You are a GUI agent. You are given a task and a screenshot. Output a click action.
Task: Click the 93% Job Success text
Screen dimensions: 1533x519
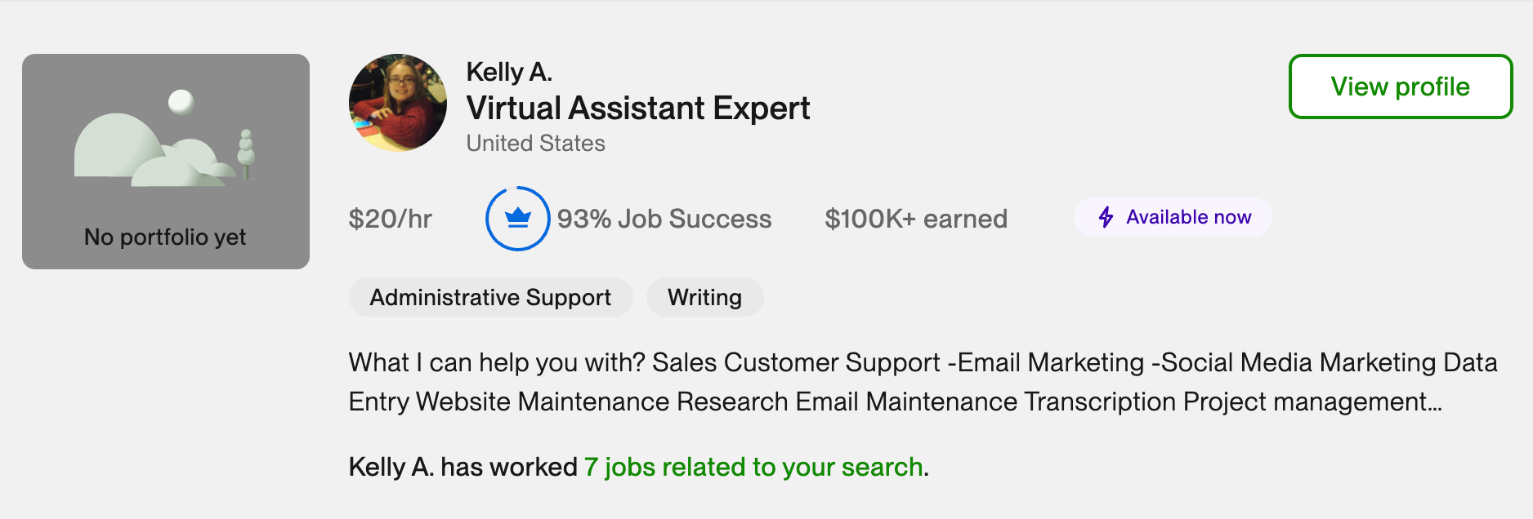tap(664, 219)
